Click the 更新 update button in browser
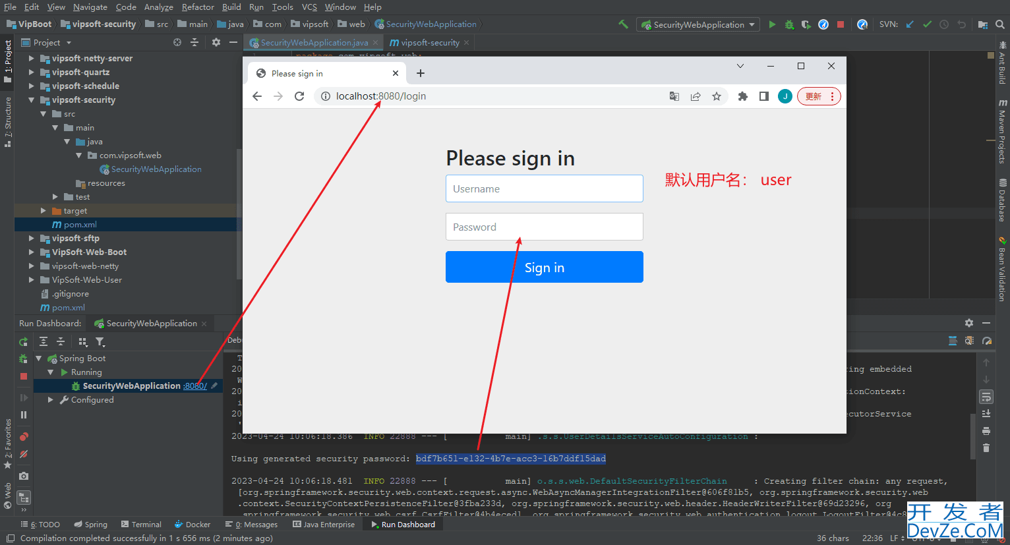Image resolution: width=1010 pixels, height=545 pixels. 819,96
